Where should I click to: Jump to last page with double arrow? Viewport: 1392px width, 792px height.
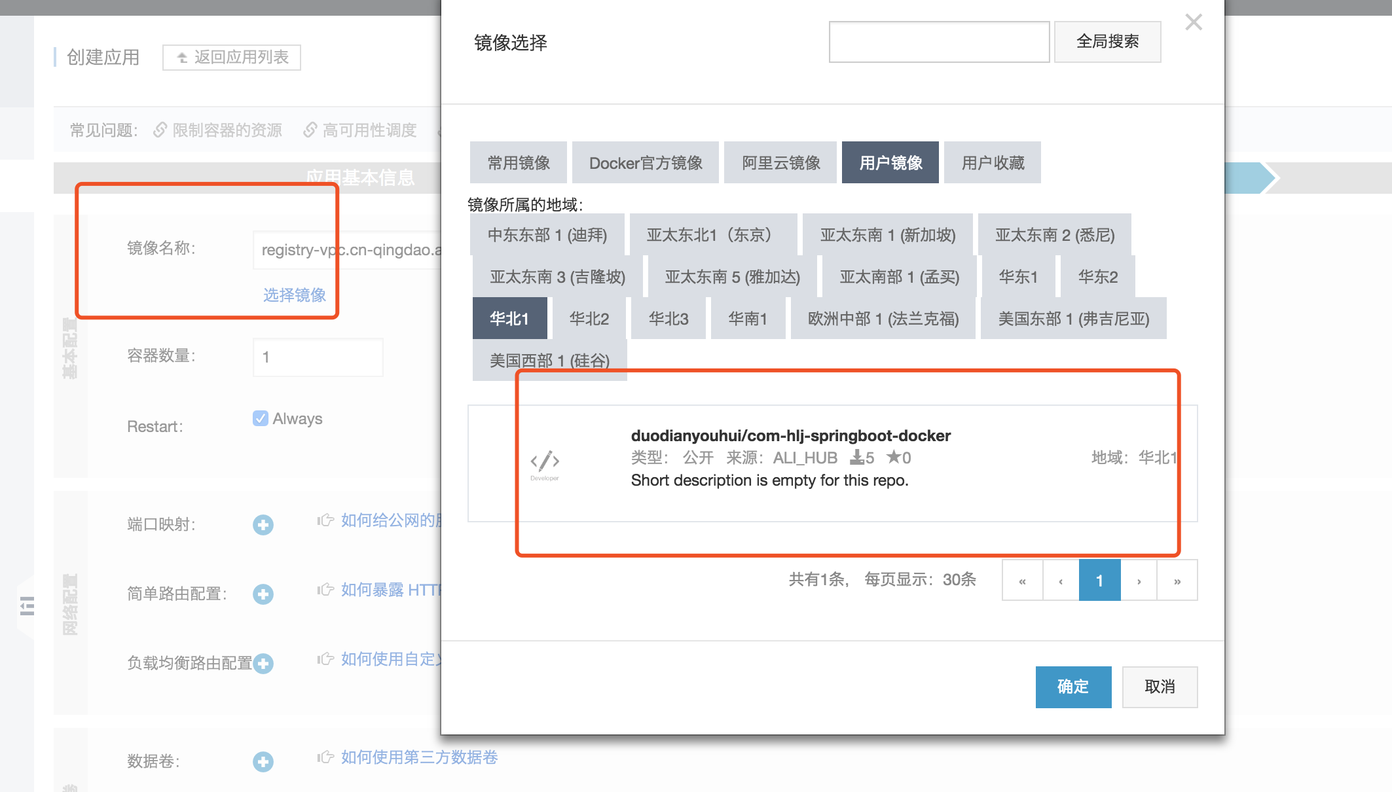(x=1177, y=581)
